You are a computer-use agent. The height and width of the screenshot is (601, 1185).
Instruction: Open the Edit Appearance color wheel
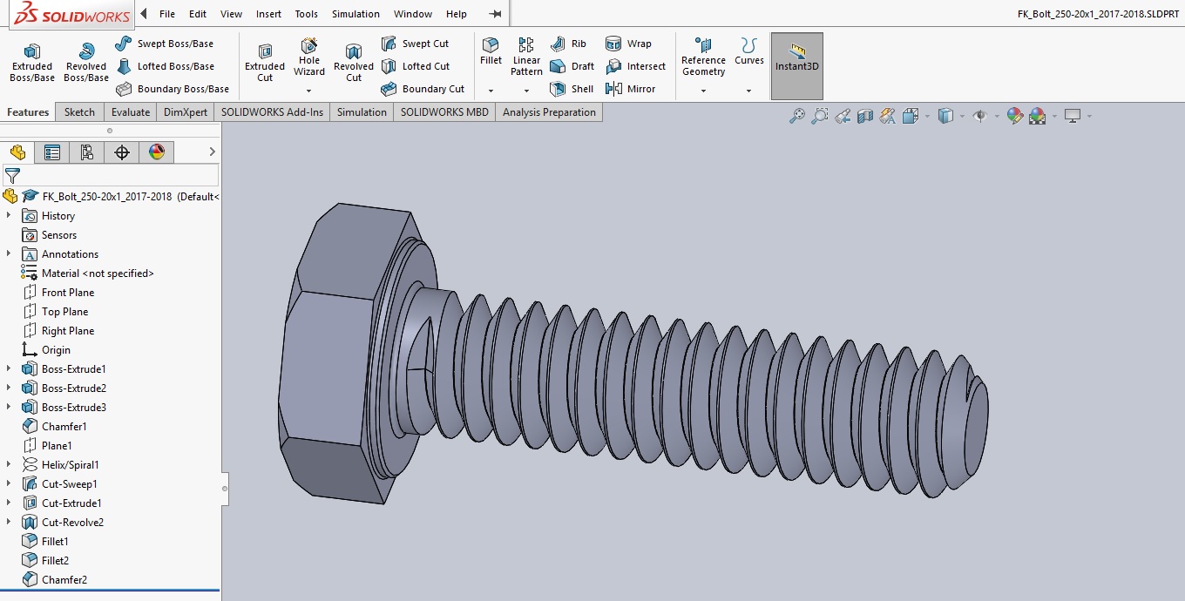pyautogui.click(x=1014, y=116)
